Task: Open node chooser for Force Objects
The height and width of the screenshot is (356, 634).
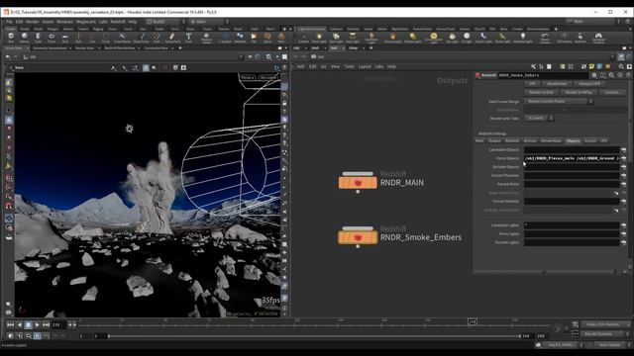Action: click(623, 158)
